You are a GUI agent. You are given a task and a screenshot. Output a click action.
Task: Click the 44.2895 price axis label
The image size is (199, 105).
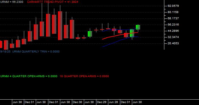pyautogui.click(x=173, y=31)
